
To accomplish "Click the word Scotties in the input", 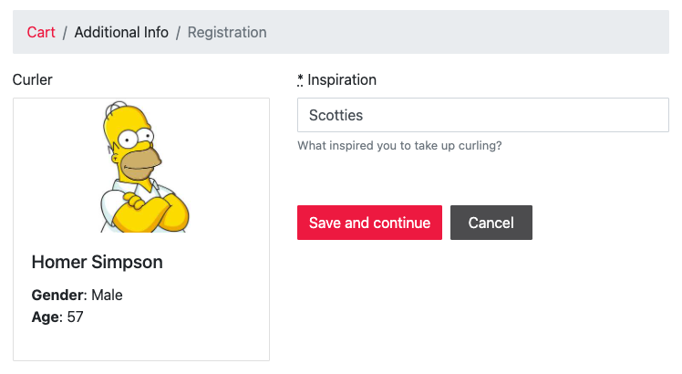I will pyautogui.click(x=336, y=115).
